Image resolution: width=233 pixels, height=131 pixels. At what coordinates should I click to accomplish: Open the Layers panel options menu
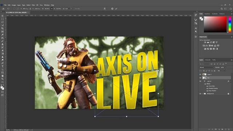232,60
